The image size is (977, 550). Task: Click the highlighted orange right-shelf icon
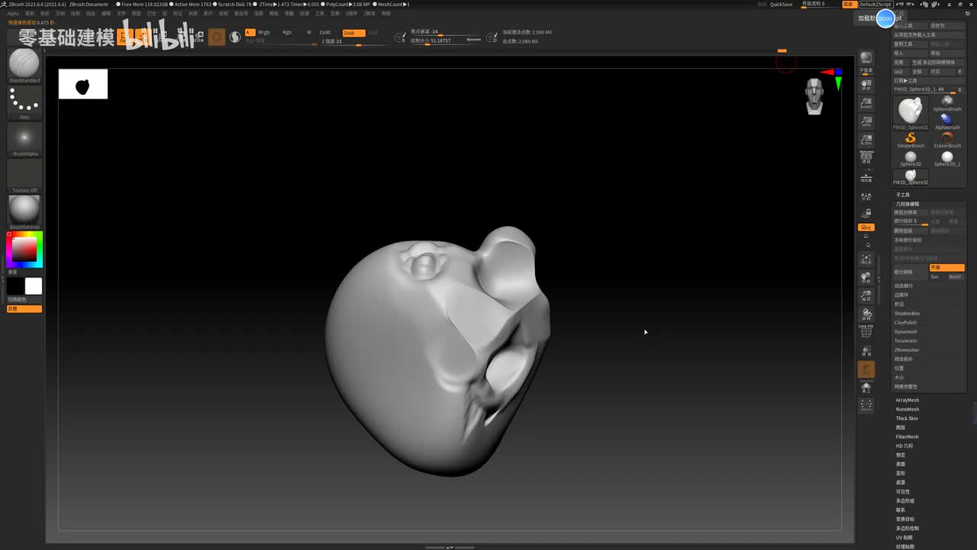coord(866,370)
